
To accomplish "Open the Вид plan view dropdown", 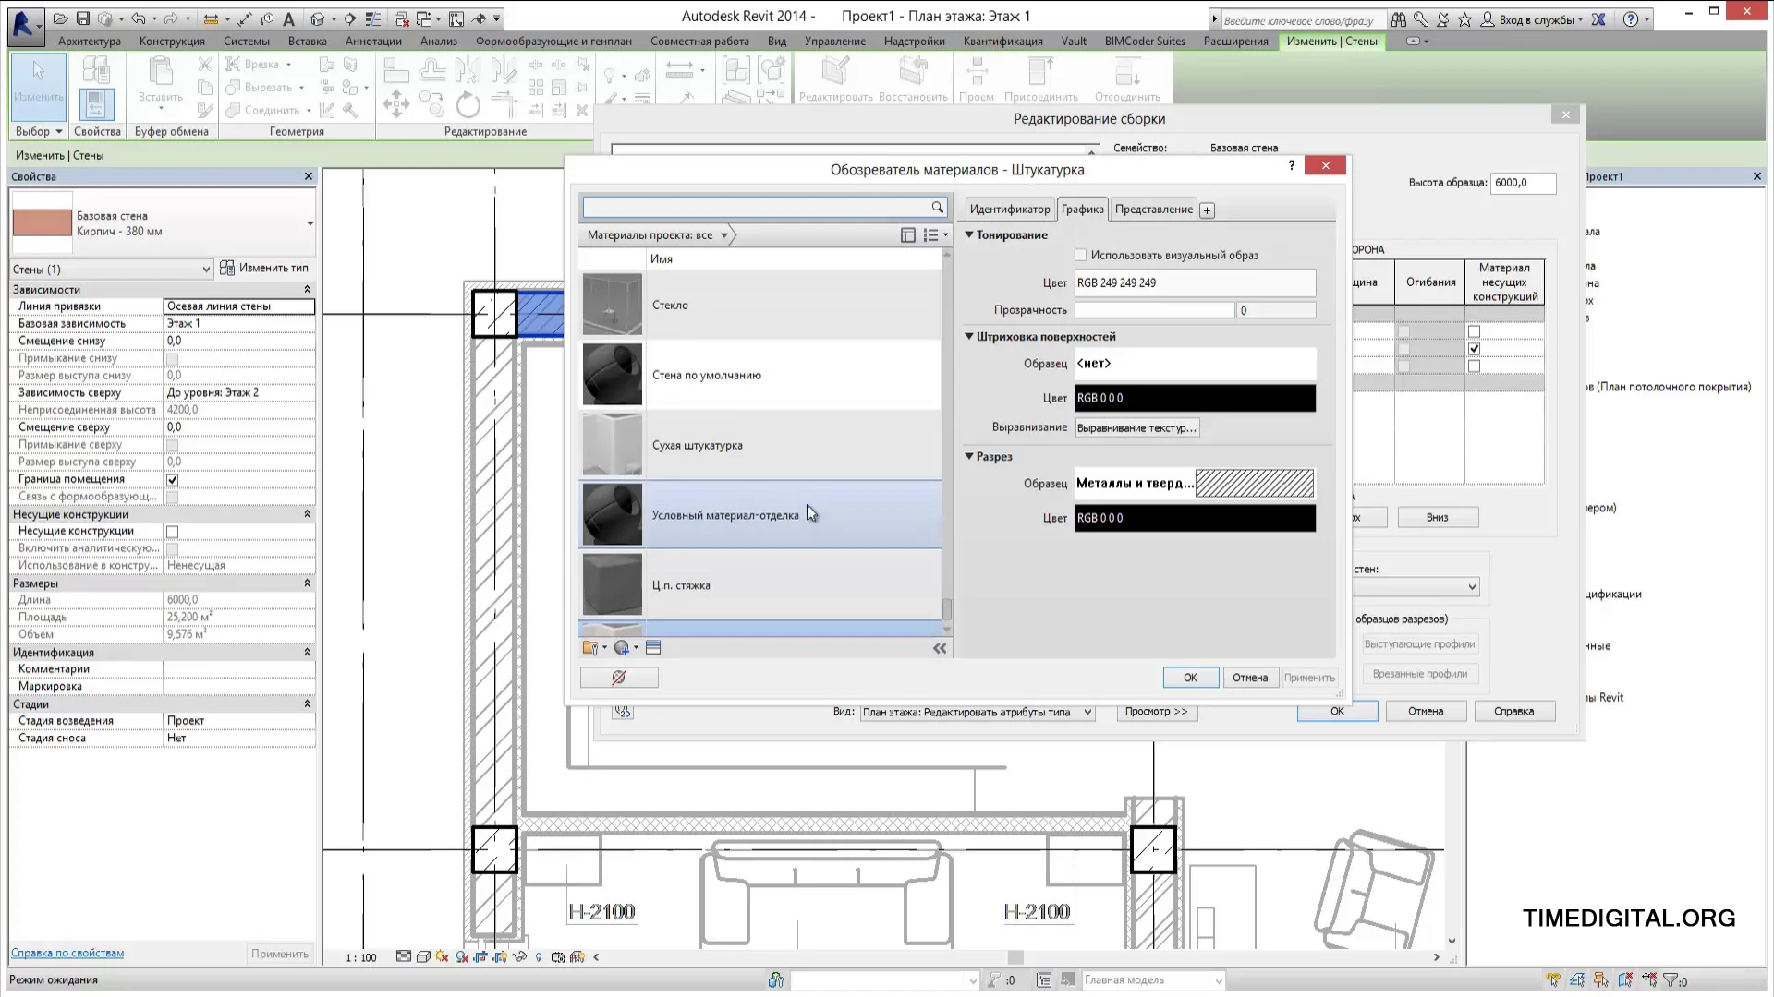I will coord(978,712).
